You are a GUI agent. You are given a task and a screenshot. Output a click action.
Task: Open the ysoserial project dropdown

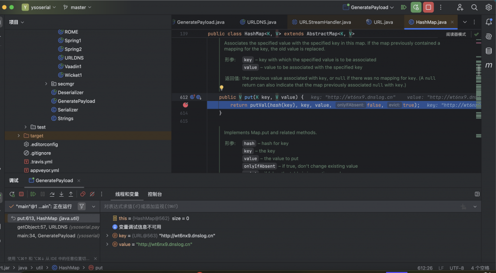pyautogui.click(x=39, y=7)
